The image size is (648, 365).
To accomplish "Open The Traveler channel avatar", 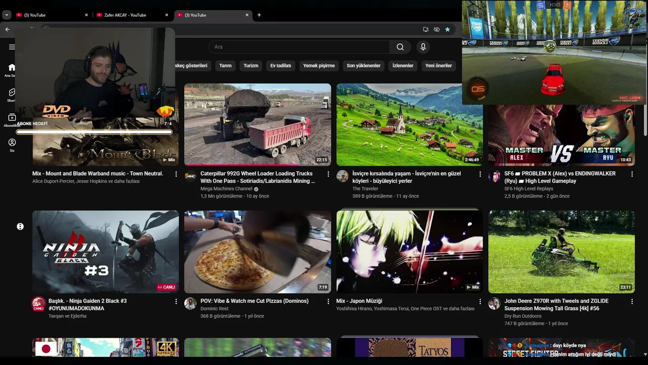I will (343, 176).
